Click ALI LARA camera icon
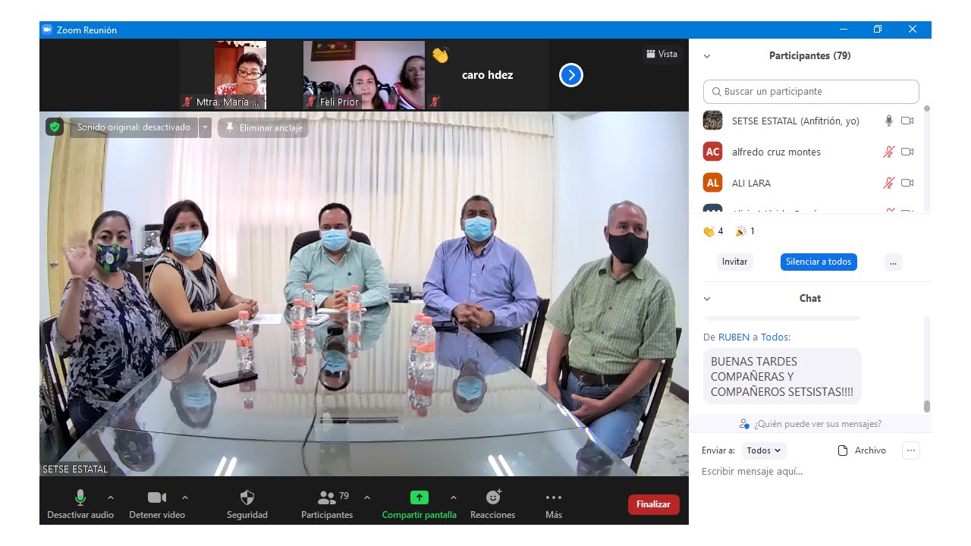This screenshot has height=546, width=971. tap(907, 183)
